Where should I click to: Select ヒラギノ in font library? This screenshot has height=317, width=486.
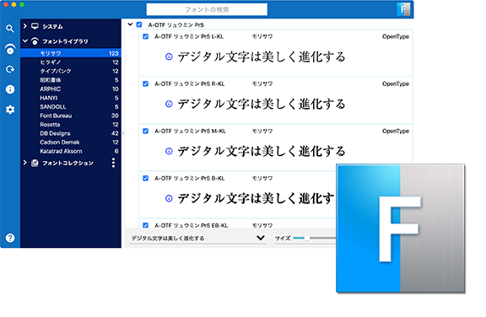[71, 62]
